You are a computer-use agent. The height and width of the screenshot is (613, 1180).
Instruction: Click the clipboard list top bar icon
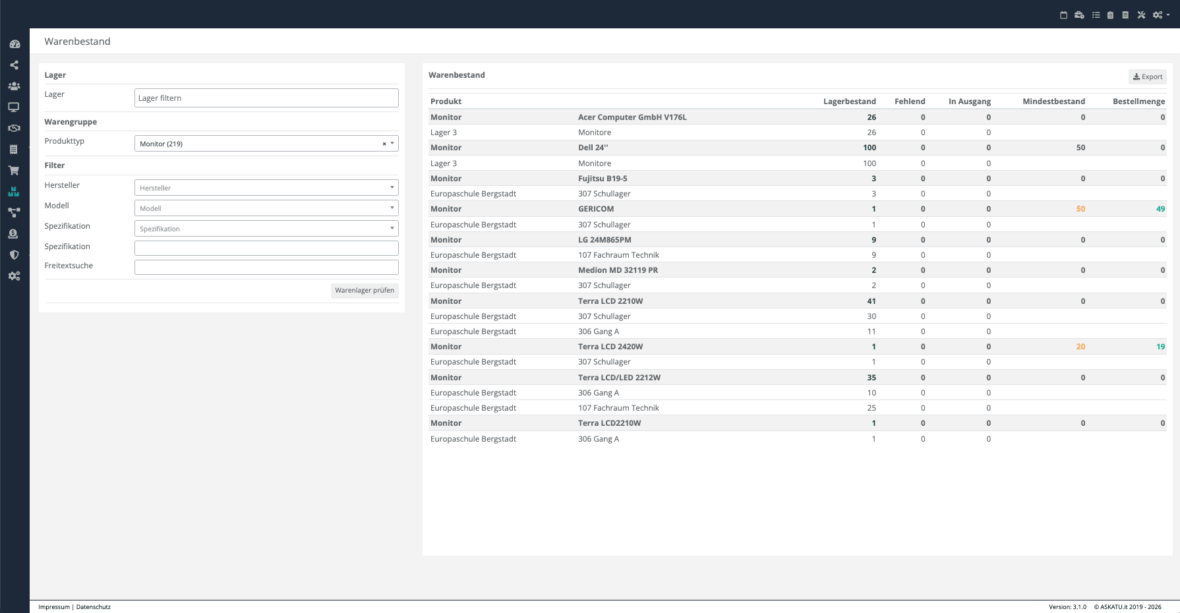pyautogui.click(x=1110, y=15)
